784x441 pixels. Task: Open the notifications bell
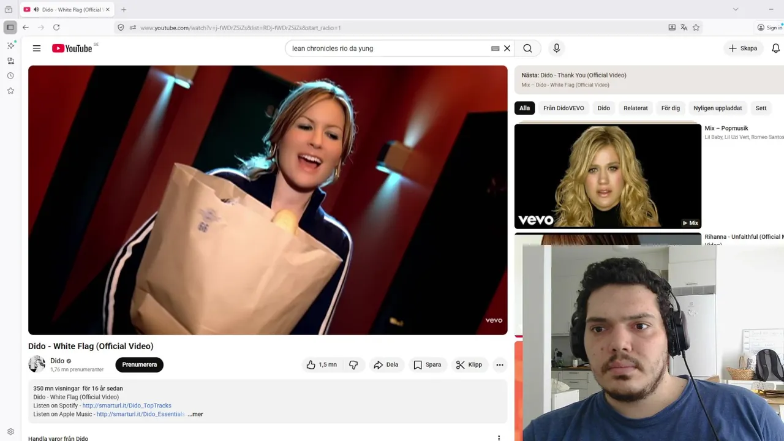coord(775,48)
